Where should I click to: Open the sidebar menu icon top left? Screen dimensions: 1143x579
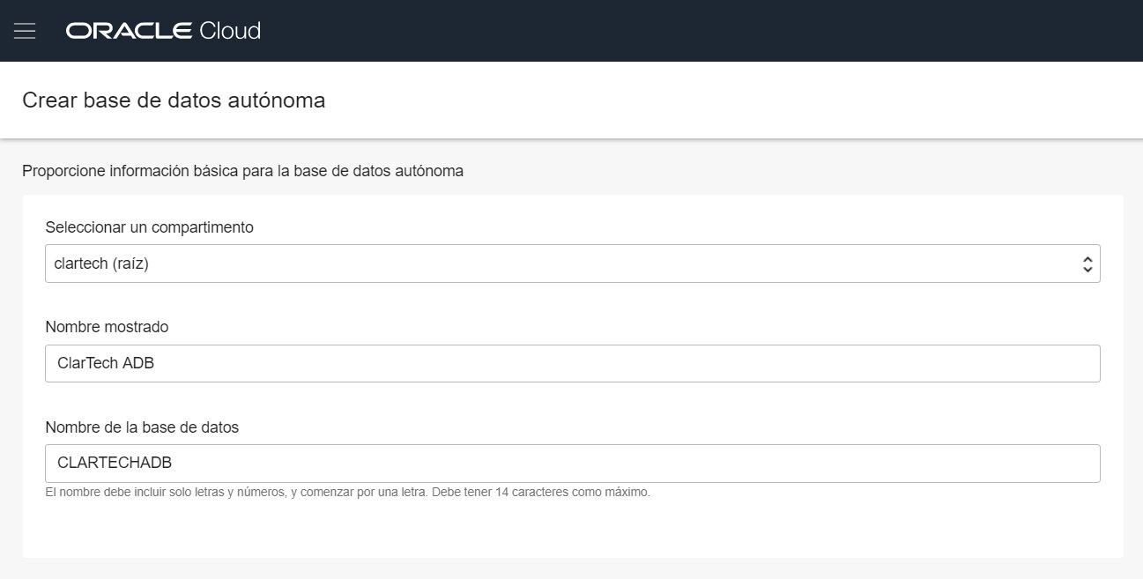point(24,29)
